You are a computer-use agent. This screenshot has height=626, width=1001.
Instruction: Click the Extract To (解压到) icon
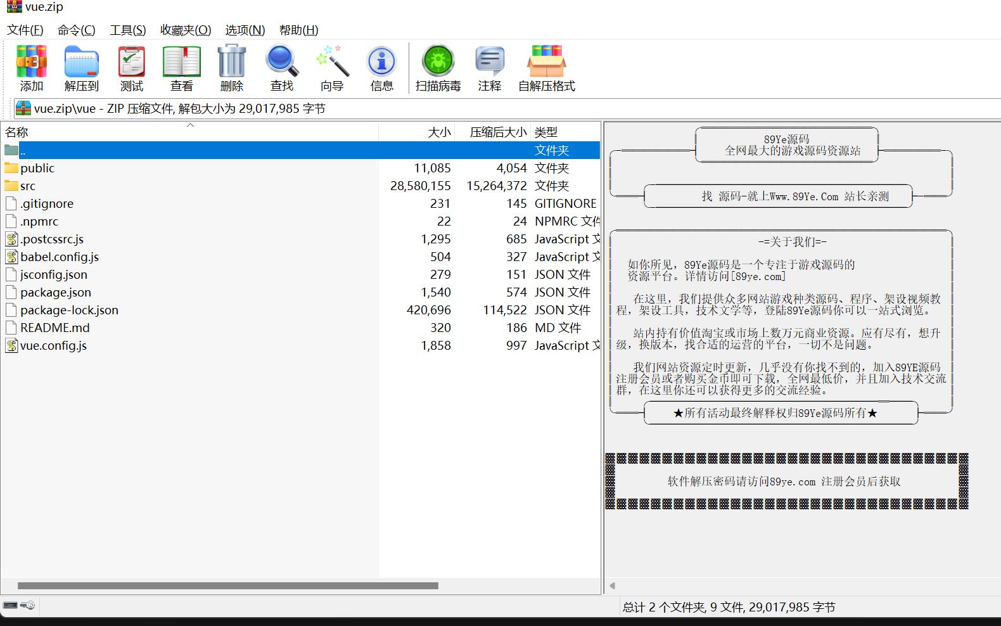coord(82,61)
